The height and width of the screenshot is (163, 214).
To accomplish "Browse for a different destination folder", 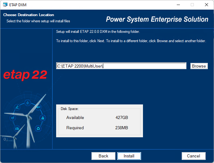I will tap(199, 66).
